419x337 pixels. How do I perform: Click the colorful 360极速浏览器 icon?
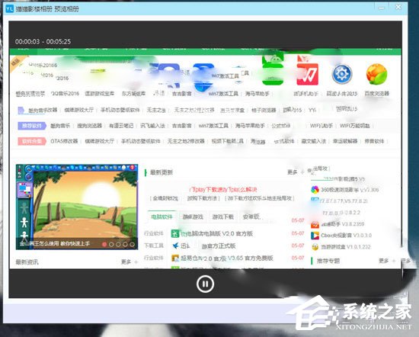315,190
